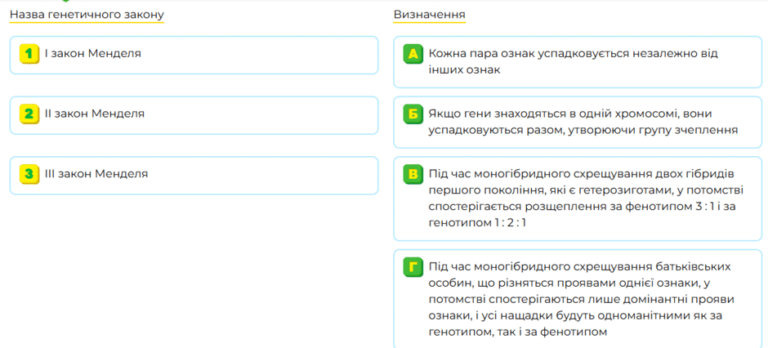Click the heading 'Назва генетичного закону'
Screen dimensions: 768x348
click(x=87, y=16)
